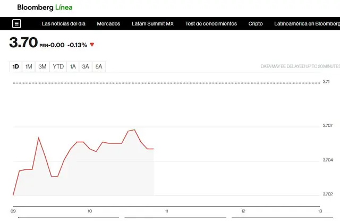Go to the Mercados section
Image resolution: width=340 pixels, height=222 pixels.
point(108,24)
